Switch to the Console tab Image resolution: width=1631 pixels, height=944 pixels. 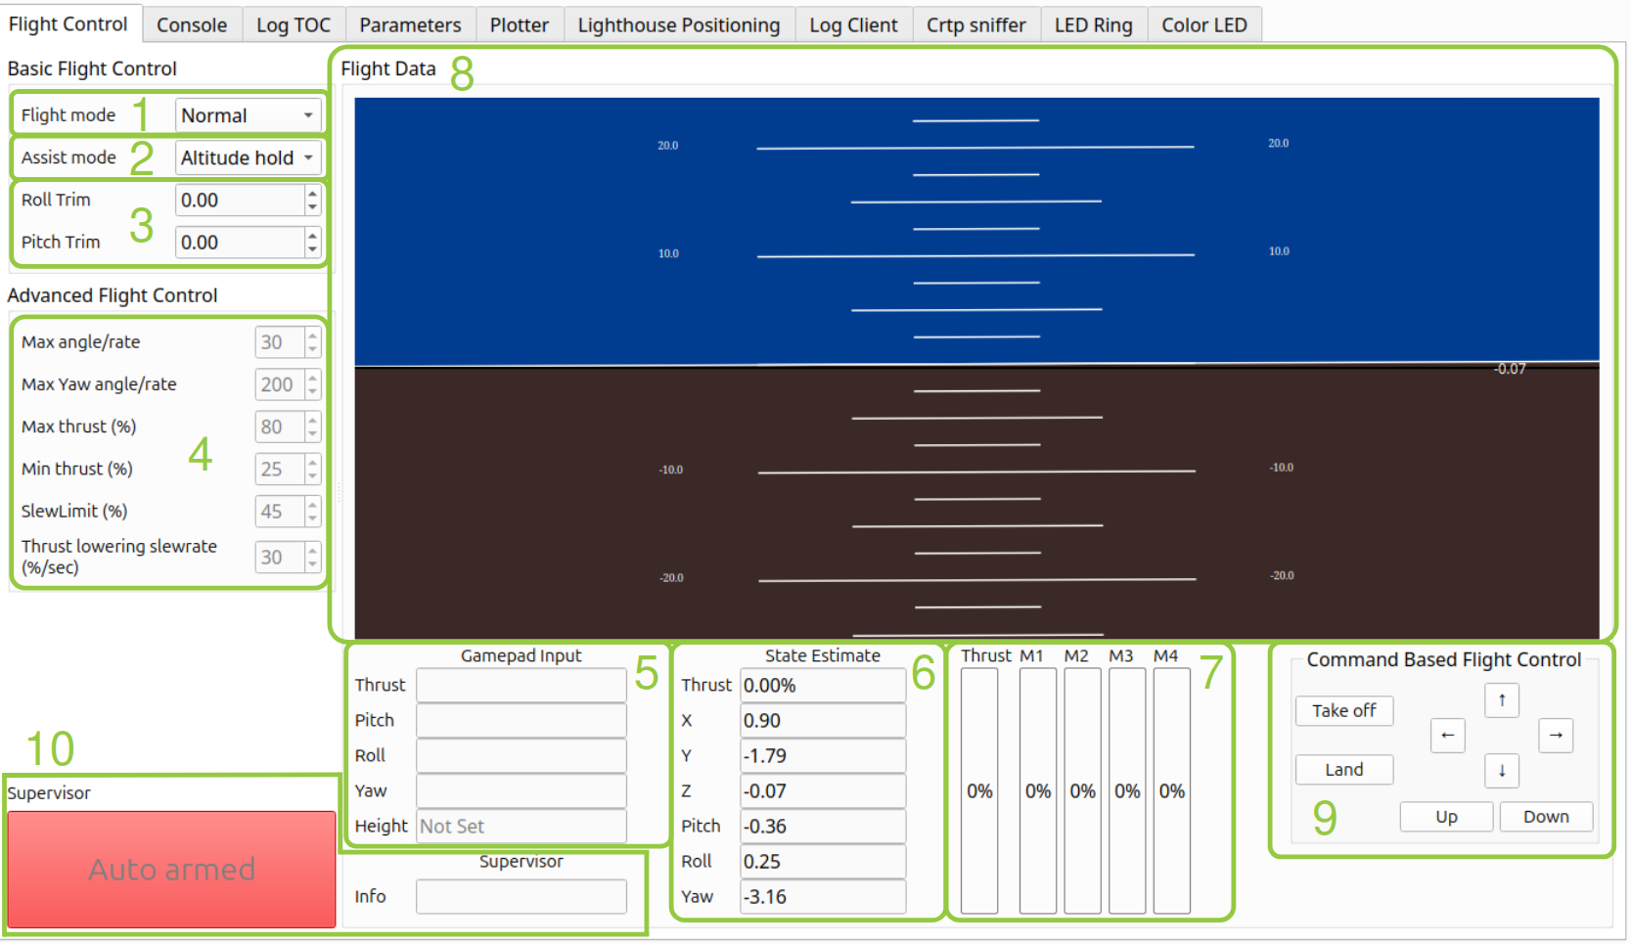click(x=192, y=24)
